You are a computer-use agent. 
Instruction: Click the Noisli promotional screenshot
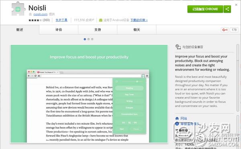(x=89, y=94)
